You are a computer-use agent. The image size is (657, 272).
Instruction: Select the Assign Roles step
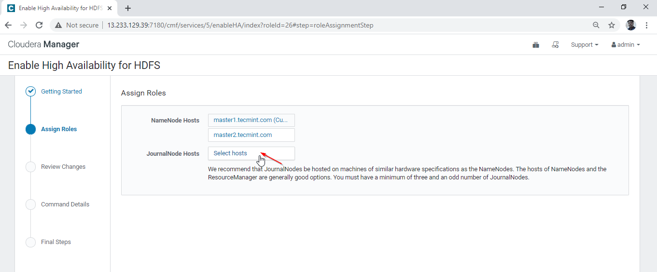[59, 129]
